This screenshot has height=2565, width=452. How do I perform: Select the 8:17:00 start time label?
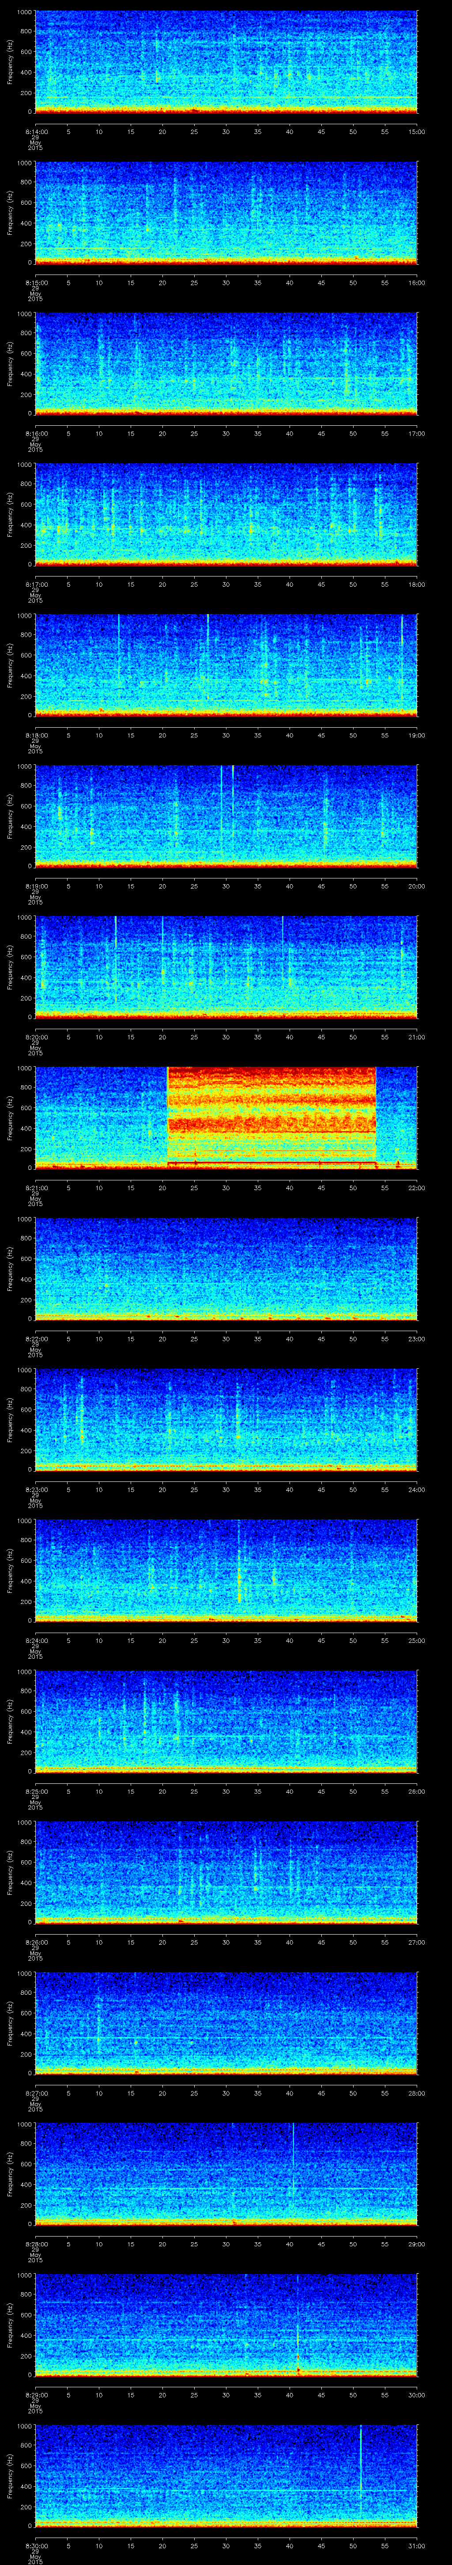36,584
